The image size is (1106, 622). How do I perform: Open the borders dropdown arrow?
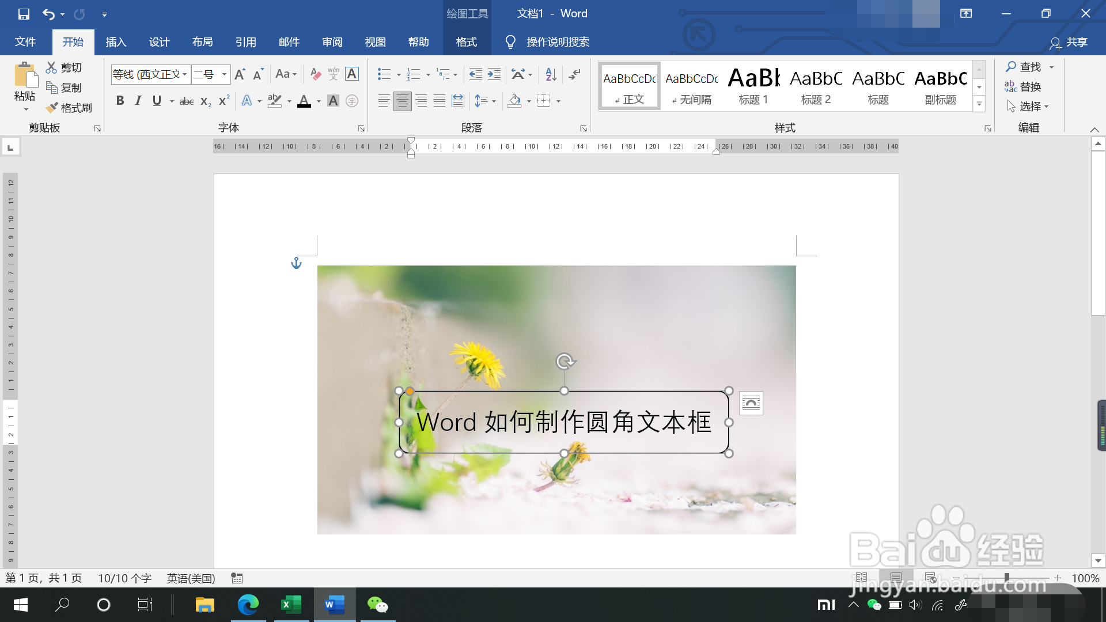click(x=558, y=101)
